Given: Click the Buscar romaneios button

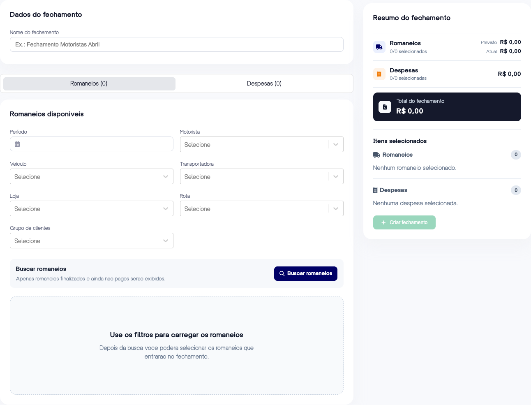Looking at the screenshot, I should (x=306, y=273).
